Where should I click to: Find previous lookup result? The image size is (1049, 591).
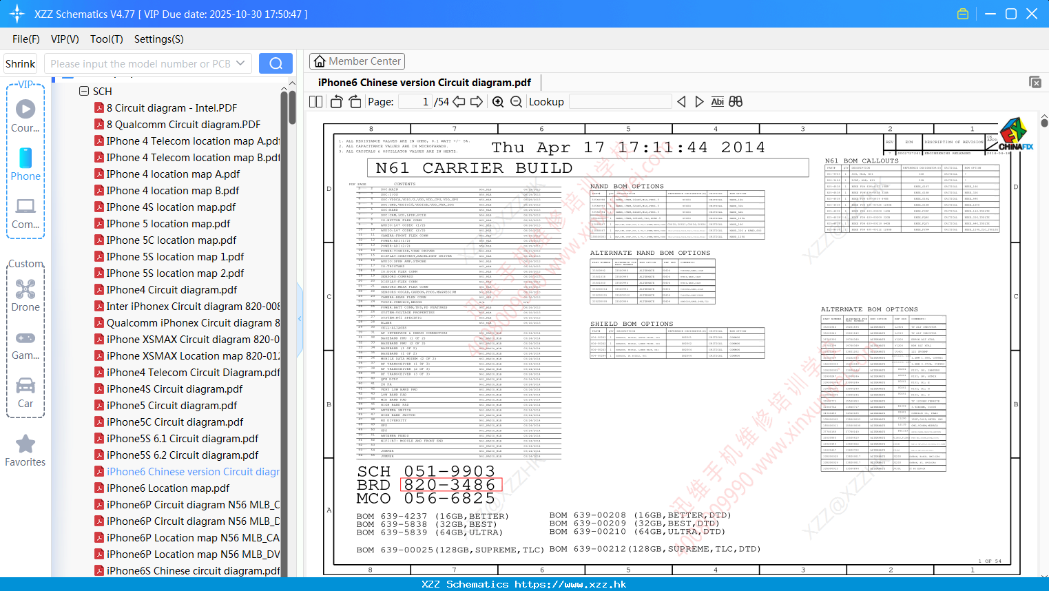[681, 101]
